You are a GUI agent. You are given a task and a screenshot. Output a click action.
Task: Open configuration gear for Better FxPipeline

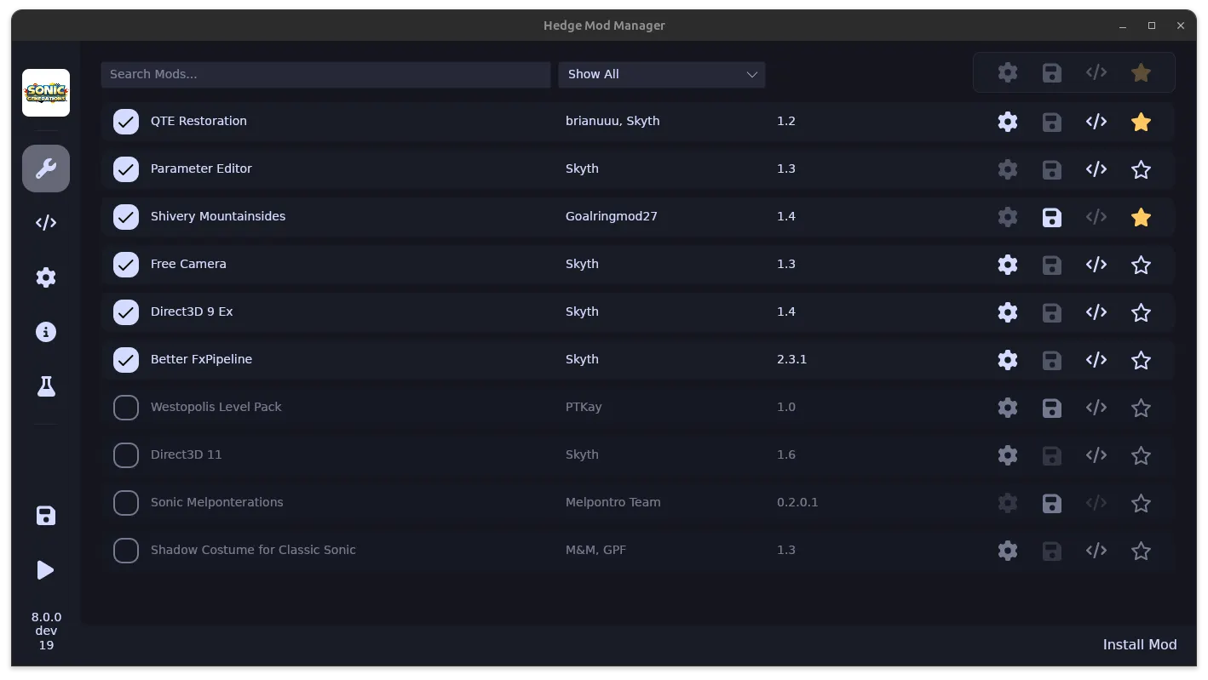click(1008, 360)
